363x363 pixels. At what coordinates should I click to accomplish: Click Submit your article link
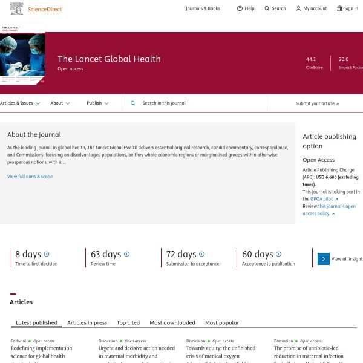tap(317, 103)
